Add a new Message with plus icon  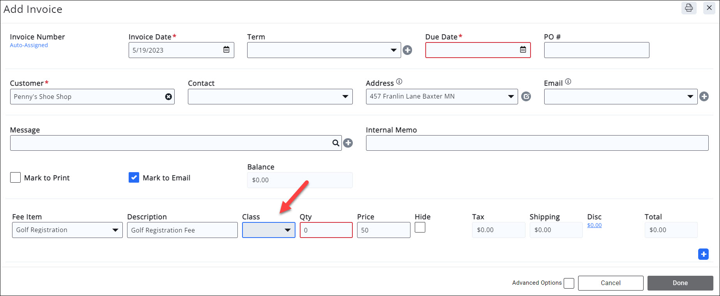[348, 143]
